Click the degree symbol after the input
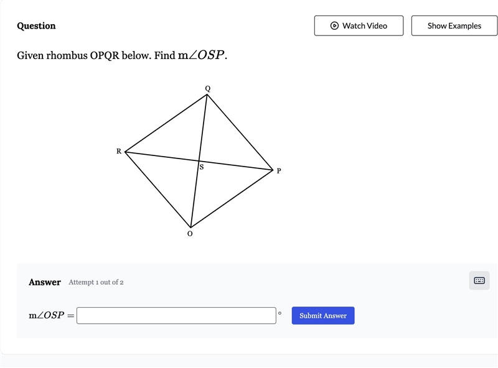This screenshot has width=498, height=368. point(280,313)
